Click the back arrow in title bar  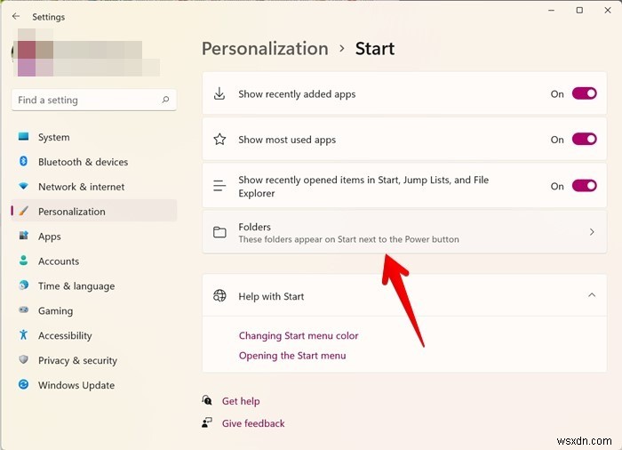pyautogui.click(x=16, y=16)
